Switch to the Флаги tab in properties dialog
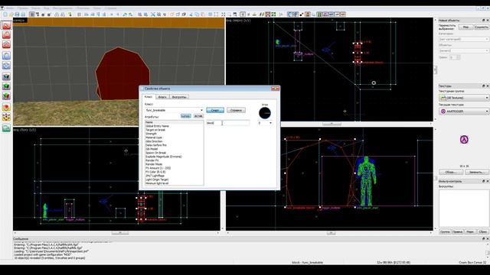This screenshot has height=275, width=490. click(x=162, y=97)
